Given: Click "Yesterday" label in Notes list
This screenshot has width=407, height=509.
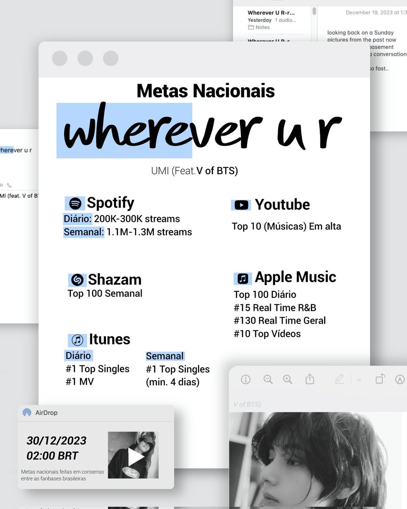Looking at the screenshot, I should click(259, 20).
